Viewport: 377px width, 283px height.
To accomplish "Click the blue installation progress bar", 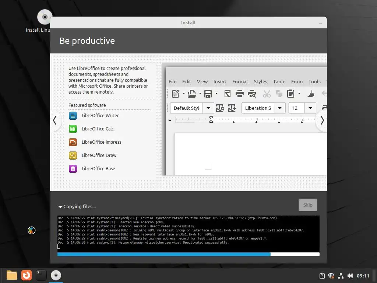I will click(x=188, y=254).
